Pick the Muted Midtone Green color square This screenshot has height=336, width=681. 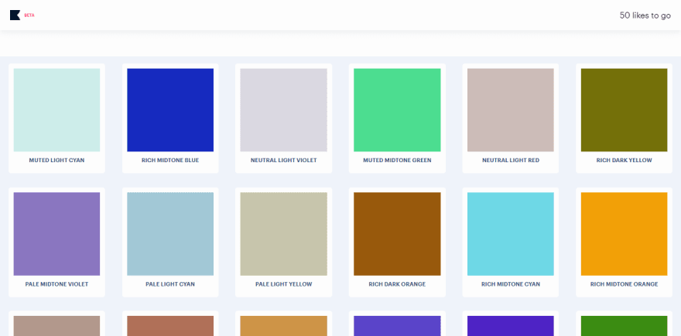(397, 110)
